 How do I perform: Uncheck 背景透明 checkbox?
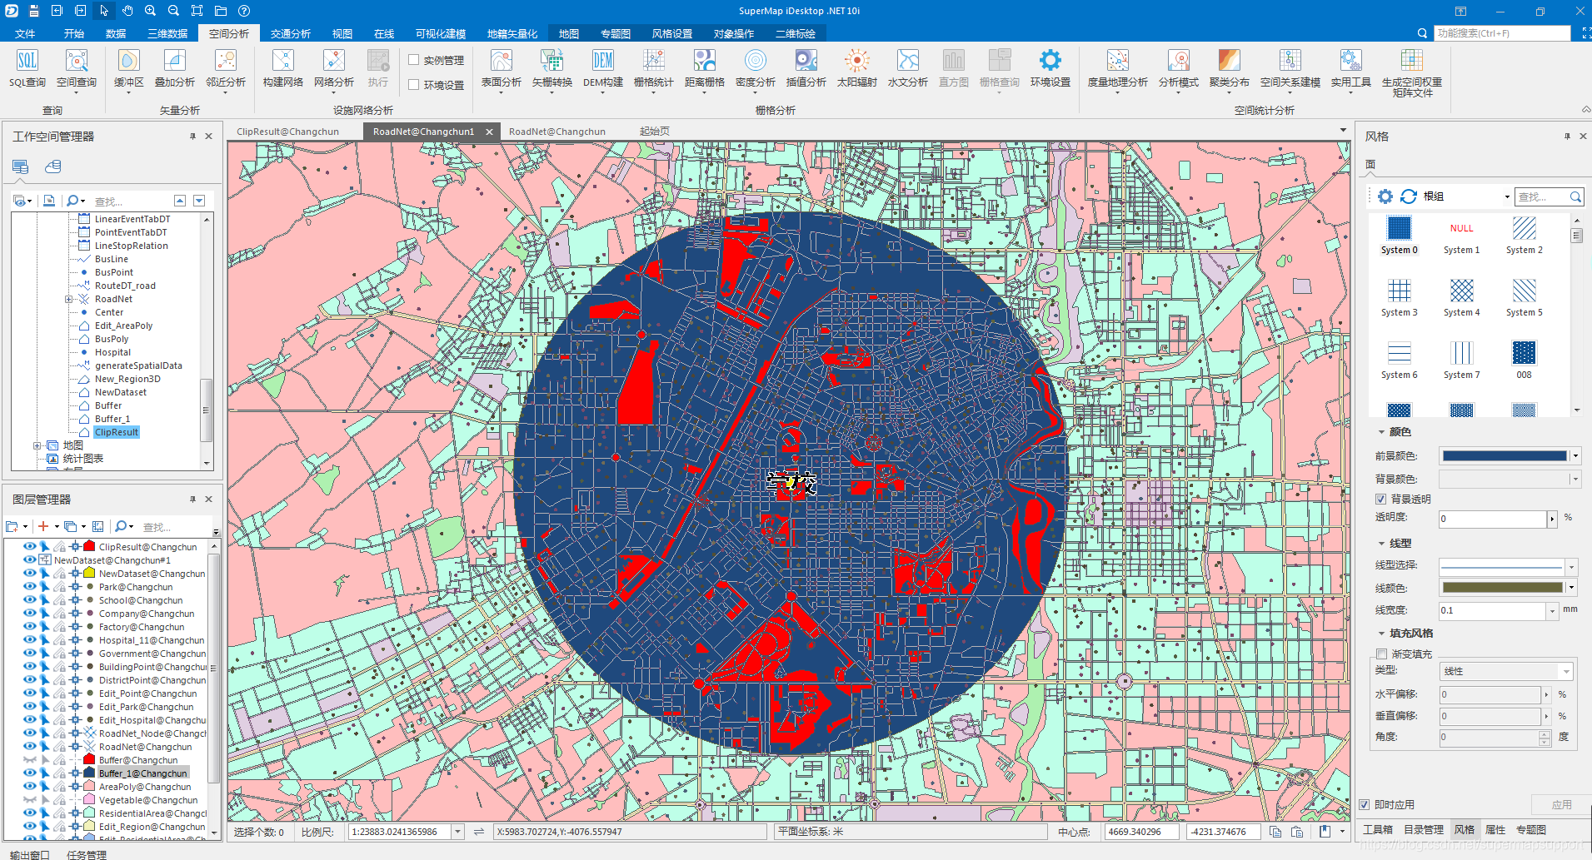point(1380,500)
